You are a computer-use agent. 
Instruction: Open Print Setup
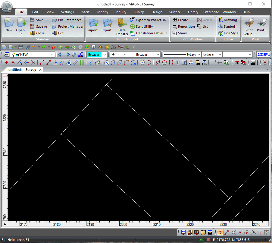pyautogui.click(x=249, y=27)
